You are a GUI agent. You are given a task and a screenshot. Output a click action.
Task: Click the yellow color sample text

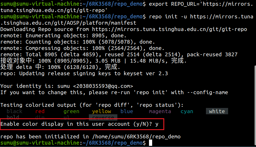102,111
